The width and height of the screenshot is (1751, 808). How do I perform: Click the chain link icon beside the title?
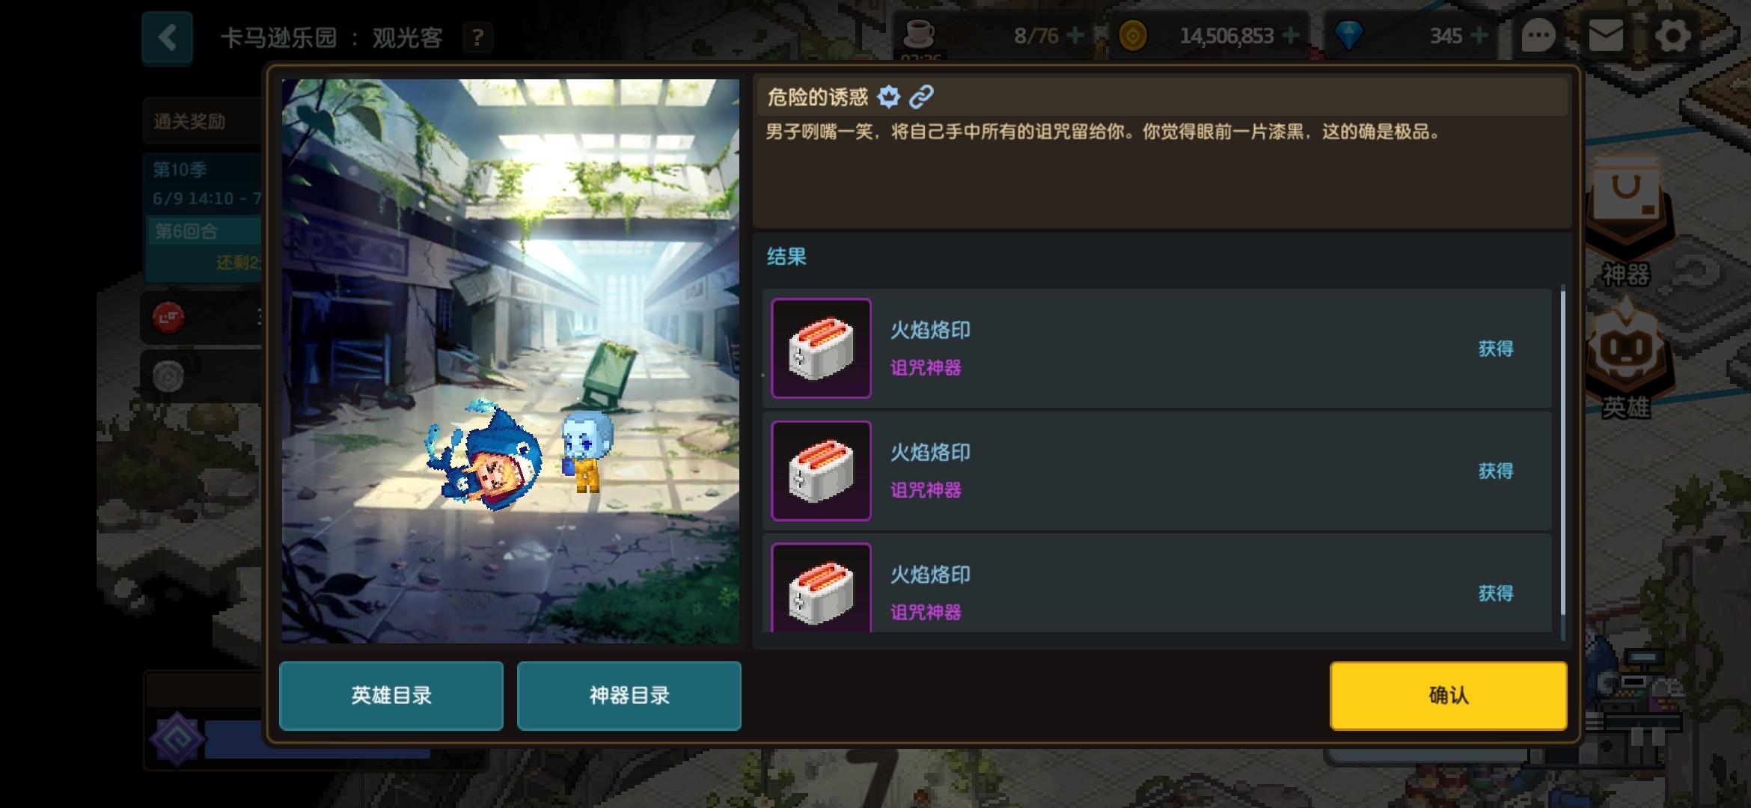pyautogui.click(x=921, y=97)
